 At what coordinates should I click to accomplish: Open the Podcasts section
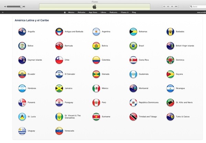tap(113, 12)
